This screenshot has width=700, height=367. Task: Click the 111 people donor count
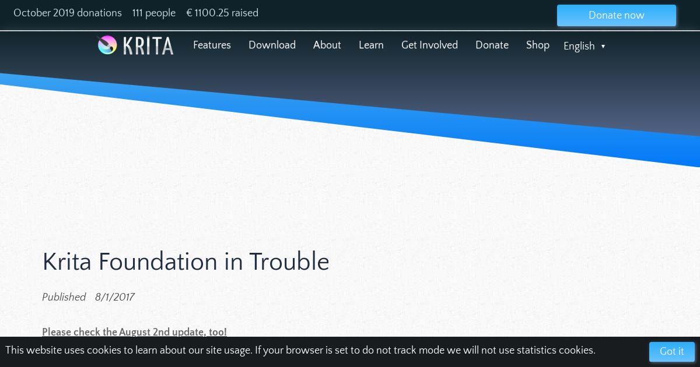[x=154, y=13]
